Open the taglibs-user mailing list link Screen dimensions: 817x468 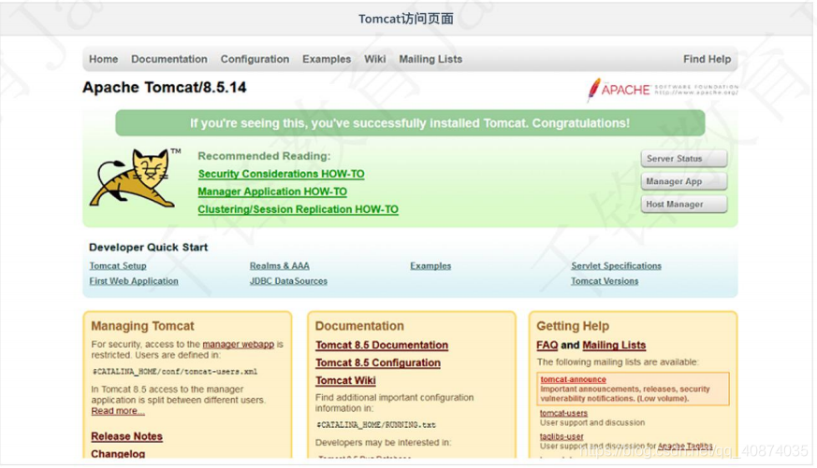(x=562, y=437)
